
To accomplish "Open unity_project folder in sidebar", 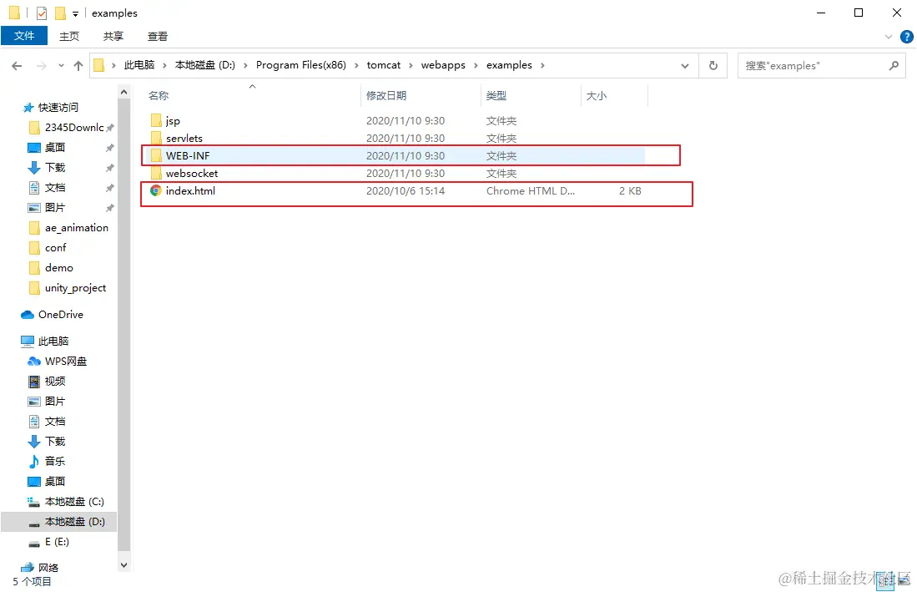I will click(75, 288).
